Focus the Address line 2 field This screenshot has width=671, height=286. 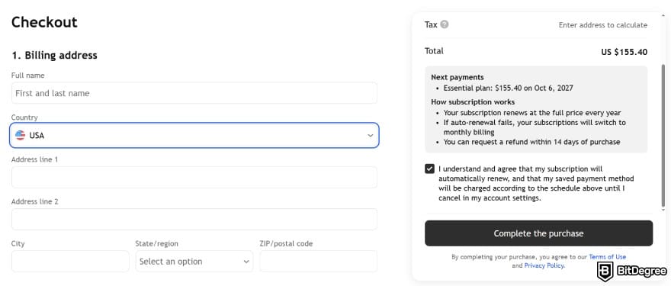194,219
